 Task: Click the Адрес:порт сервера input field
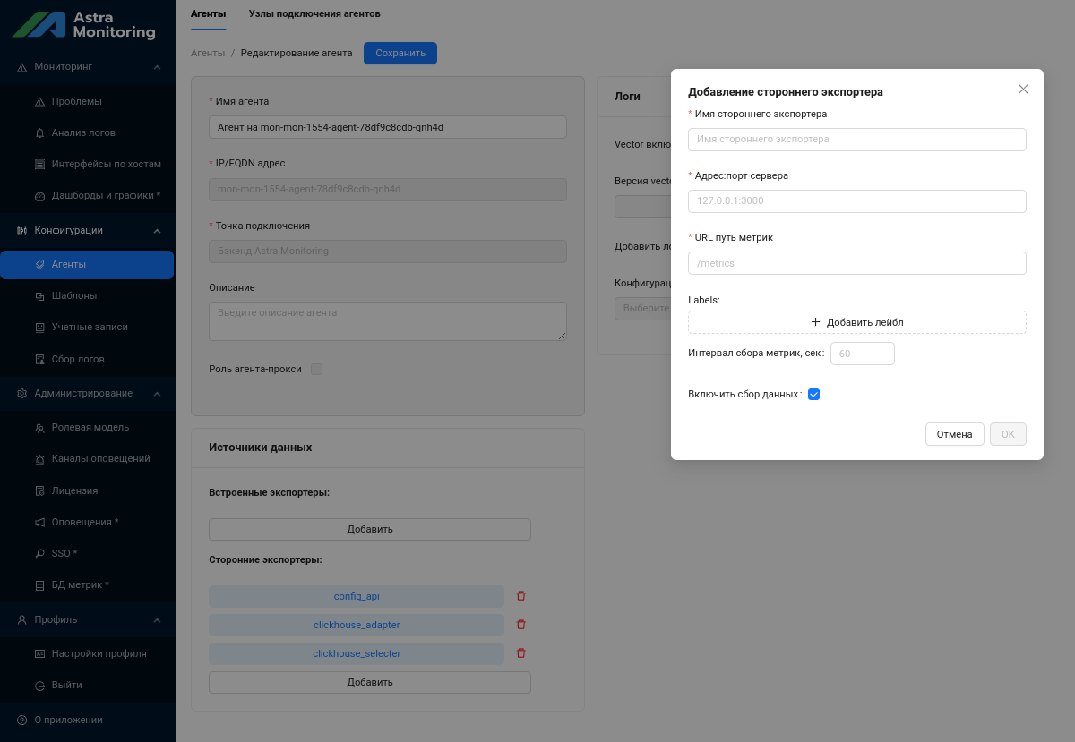click(x=856, y=201)
